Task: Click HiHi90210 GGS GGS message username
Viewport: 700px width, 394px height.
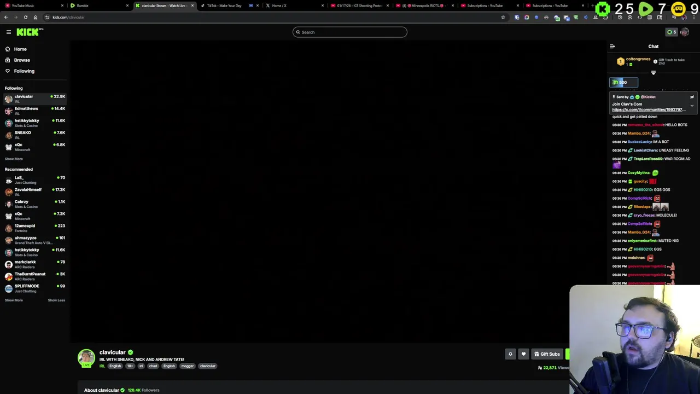Action: click(x=643, y=190)
